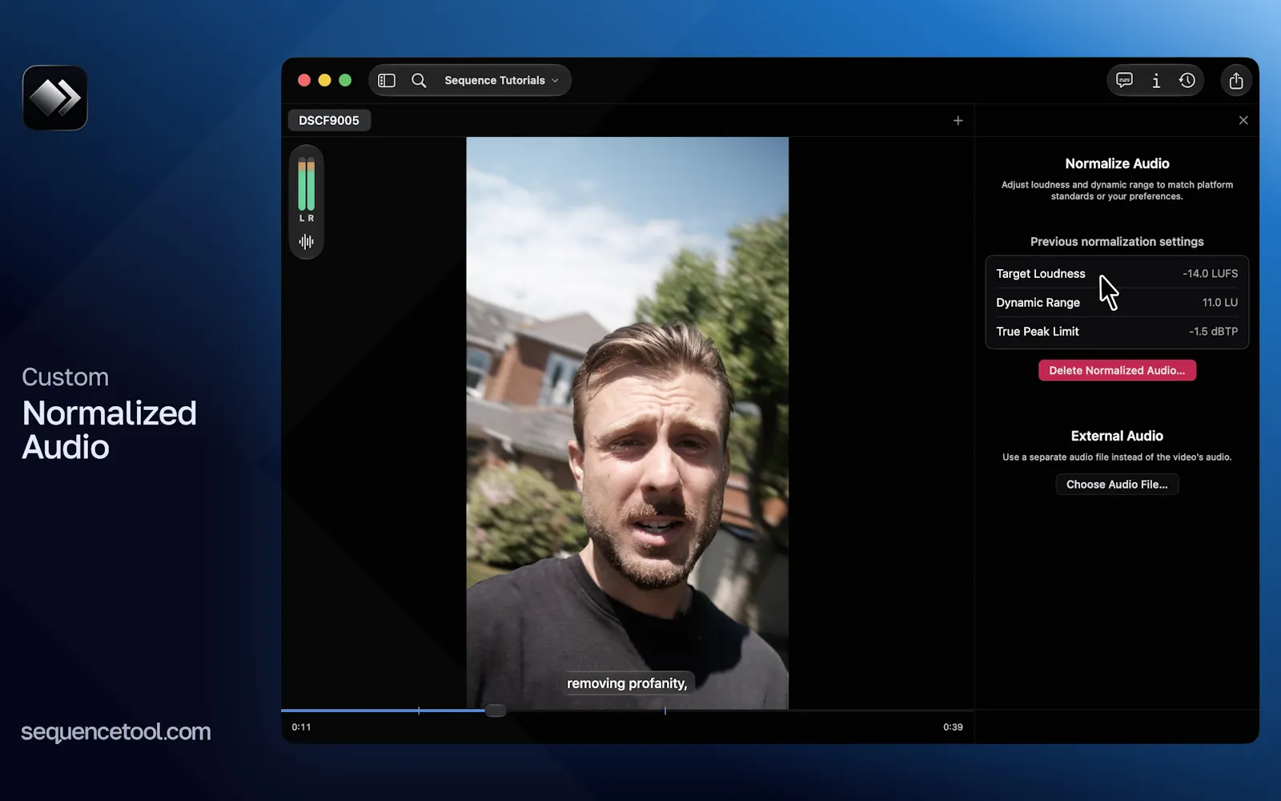1281x801 pixels.
Task: Click the video preview frame
Action: 627,423
